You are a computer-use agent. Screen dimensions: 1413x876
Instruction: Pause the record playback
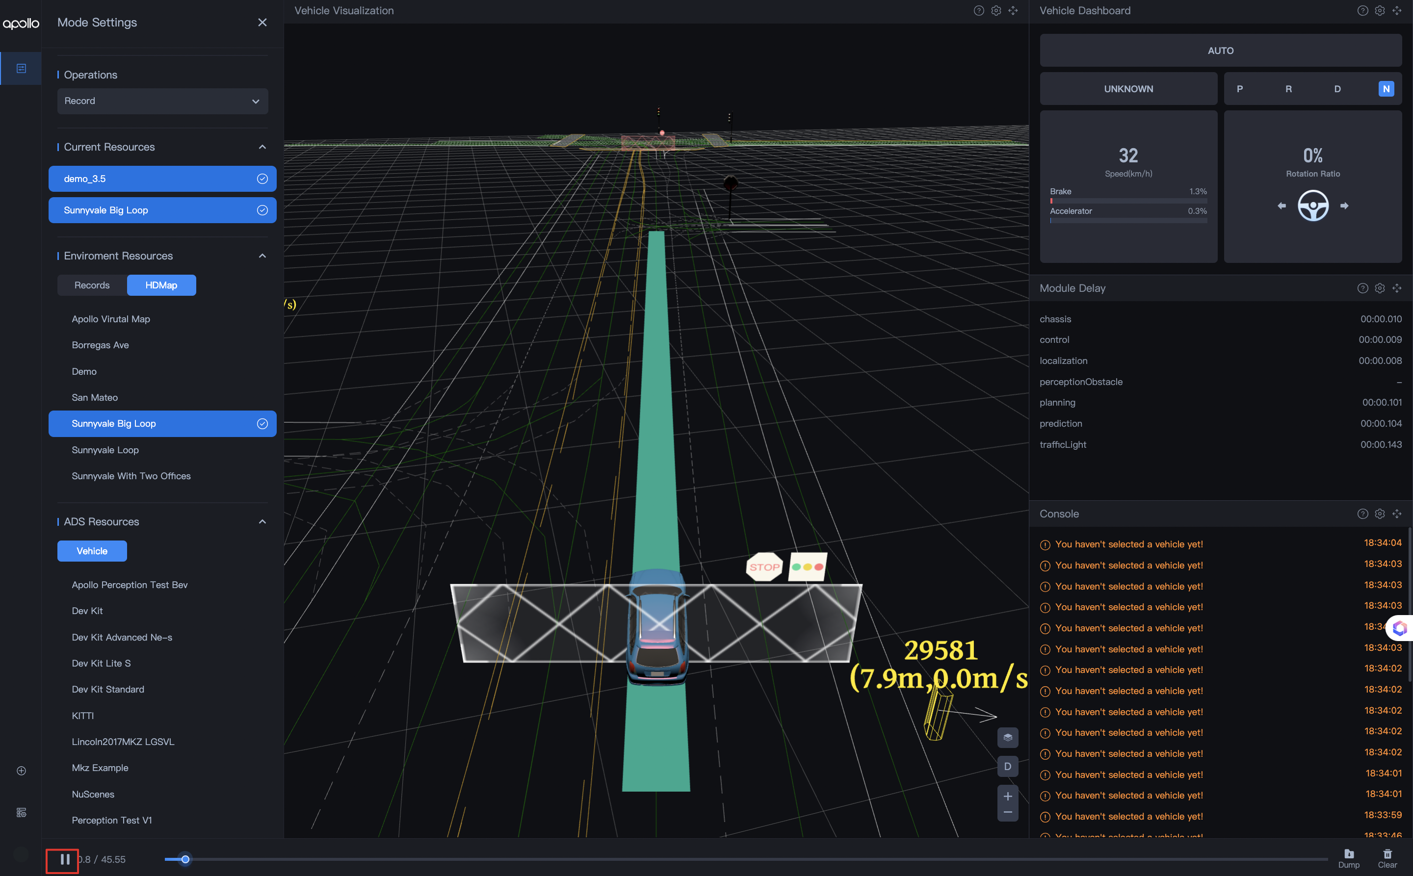pyautogui.click(x=64, y=859)
